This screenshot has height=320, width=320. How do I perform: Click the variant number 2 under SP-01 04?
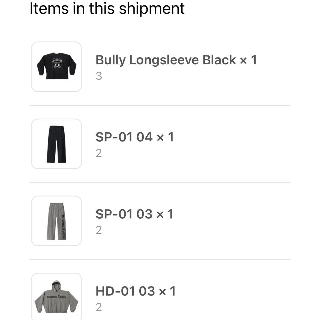[99, 153]
